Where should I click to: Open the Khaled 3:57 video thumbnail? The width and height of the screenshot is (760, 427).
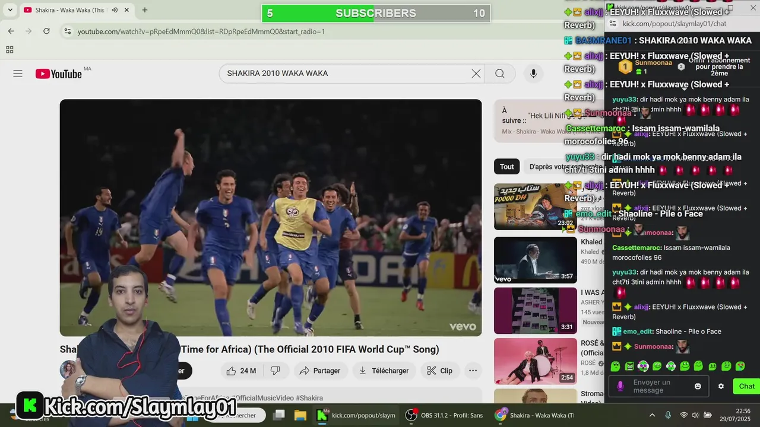(535, 260)
